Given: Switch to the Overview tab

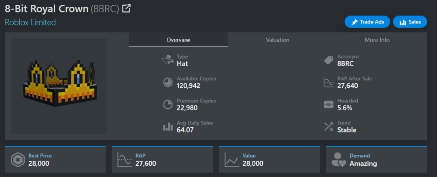Looking at the screenshot, I should coord(178,40).
